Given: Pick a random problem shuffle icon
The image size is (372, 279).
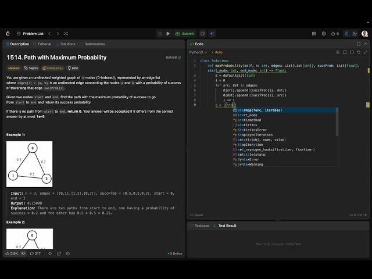Looking at the screenshot, I should (x=66, y=34).
